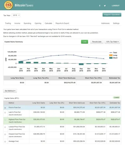Viewport: 125px width, 147px height.
Task: Click the Jan 2018 short-term bar
Action: click(x=21, y=62)
